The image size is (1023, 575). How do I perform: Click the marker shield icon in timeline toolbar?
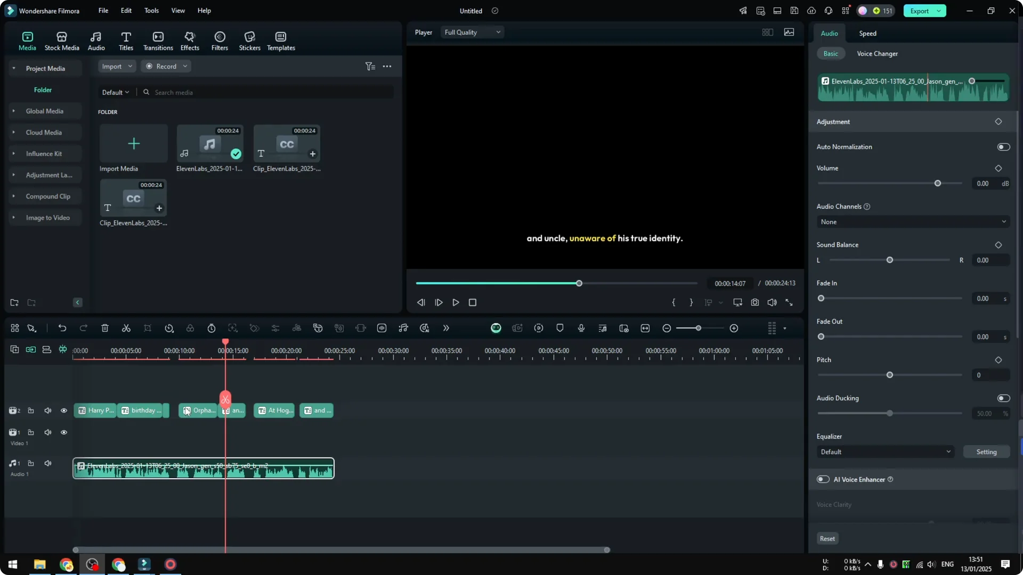click(x=560, y=328)
